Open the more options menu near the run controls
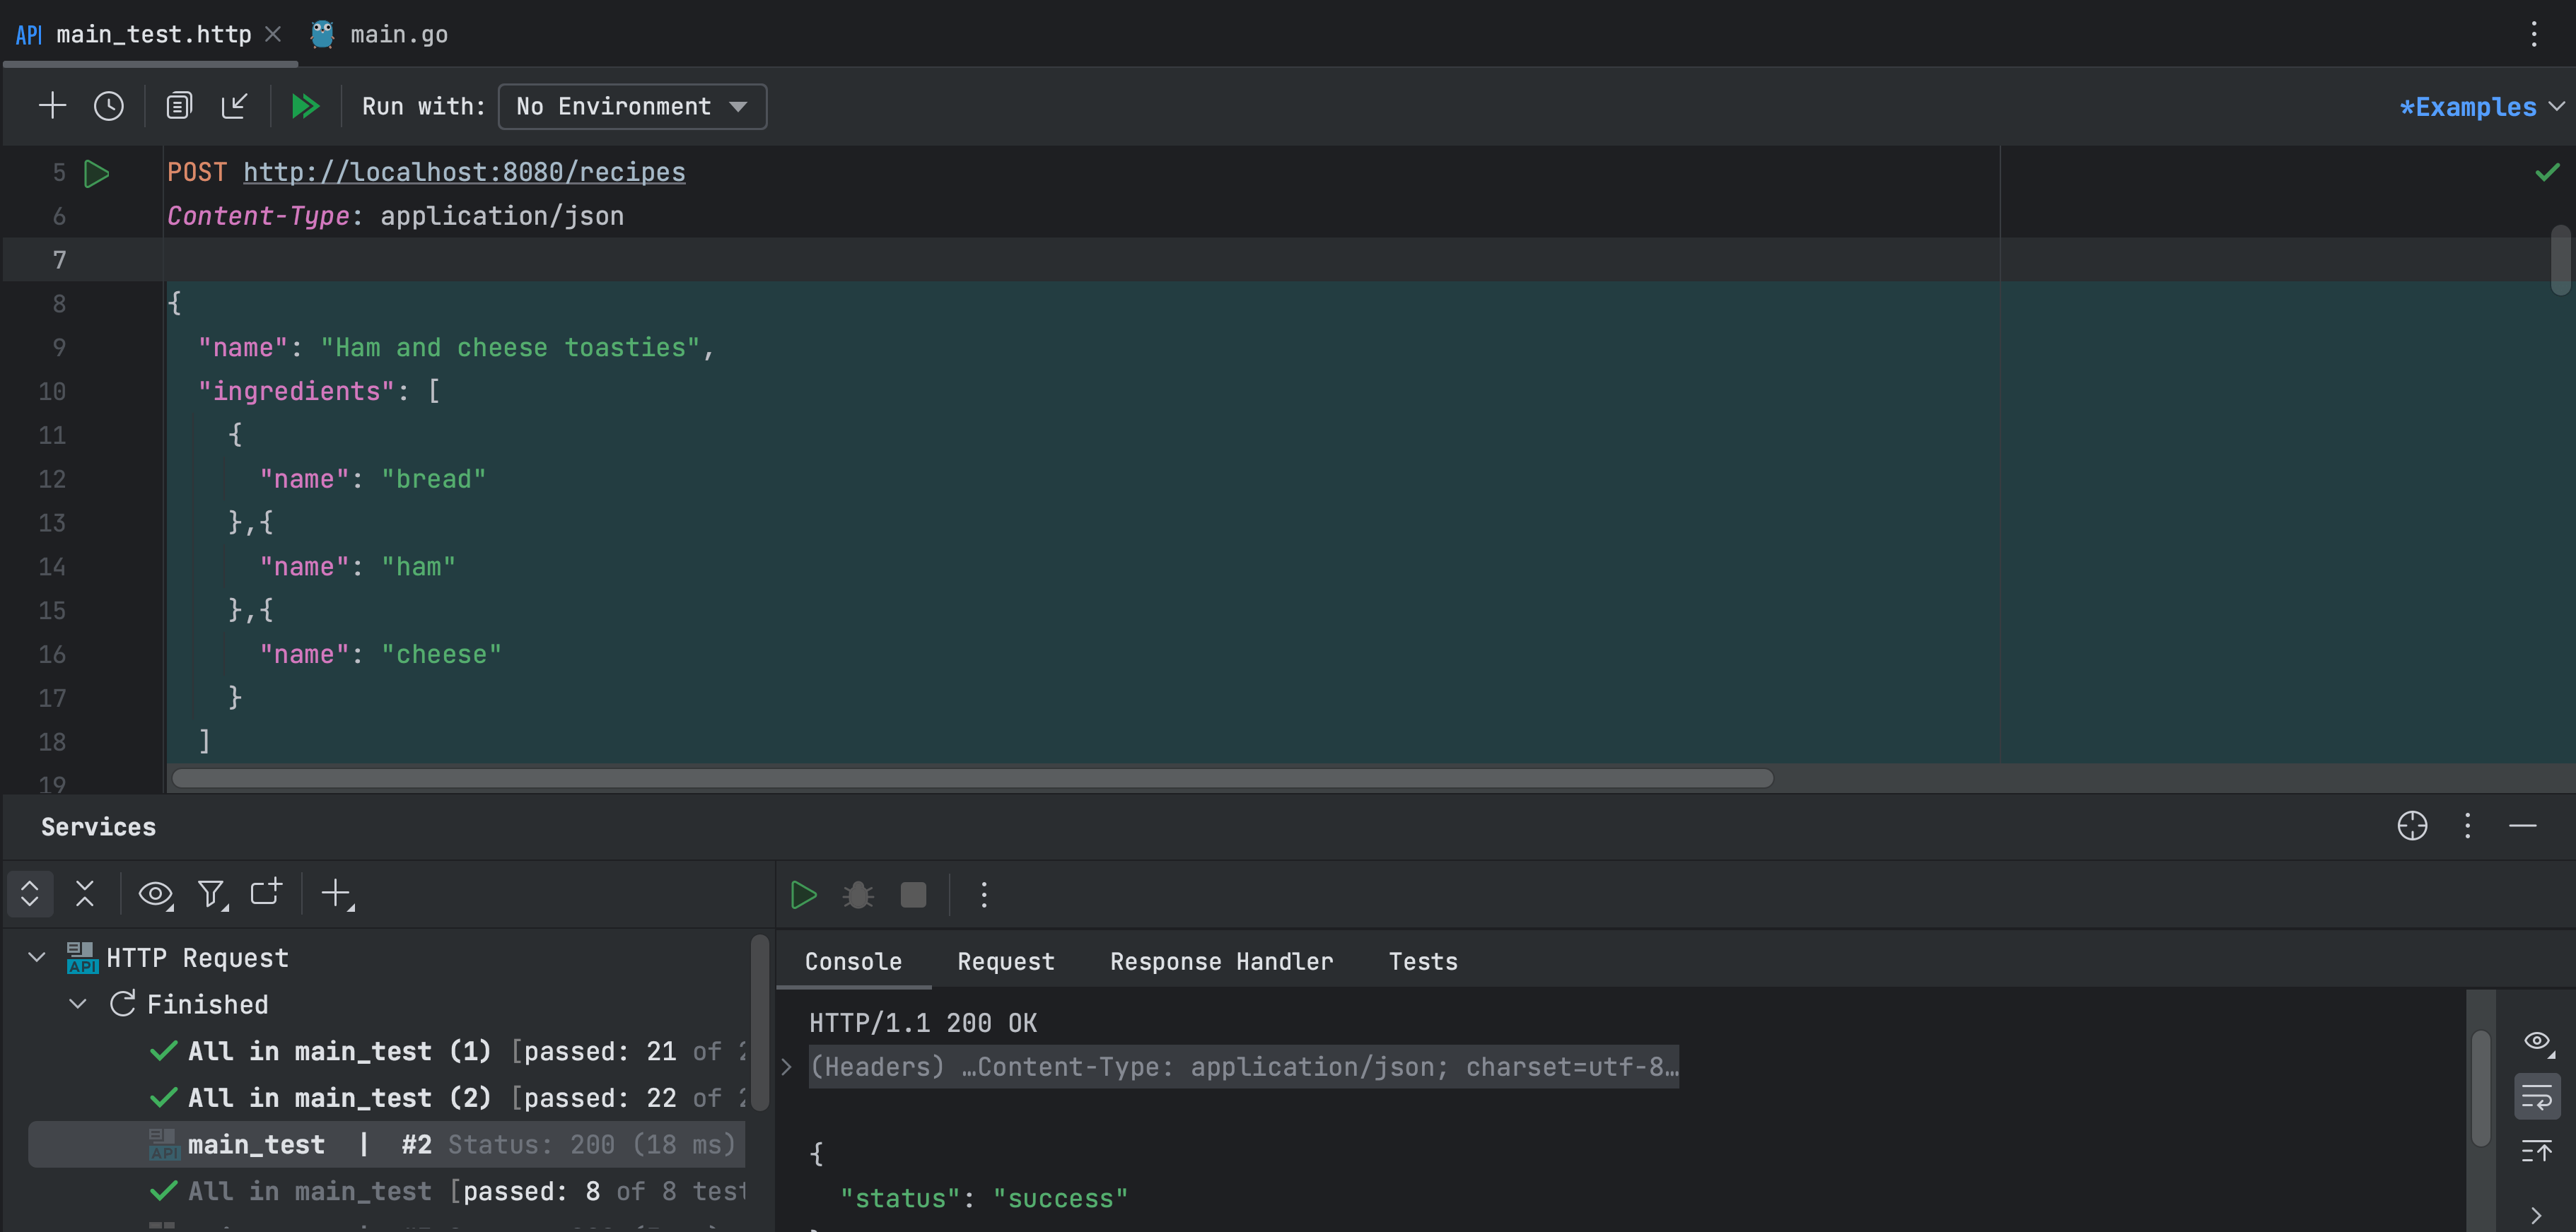 click(984, 895)
